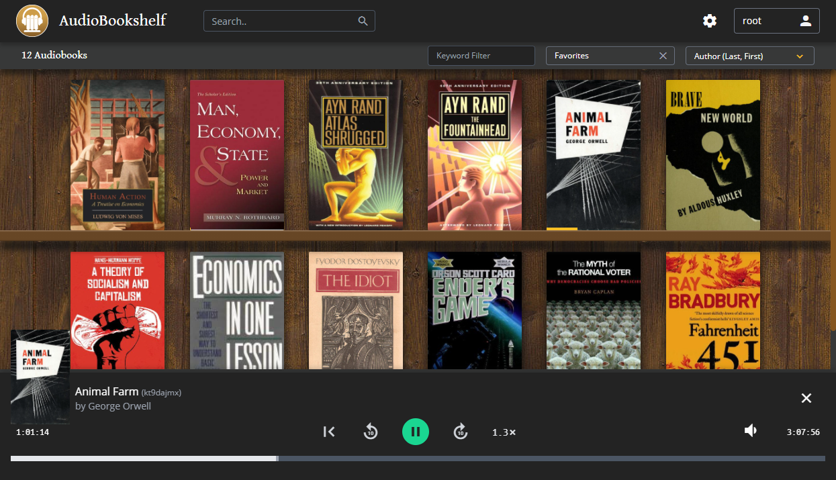This screenshot has width=836, height=480.
Task: Change the 1.3× playback speed
Action: coord(504,432)
